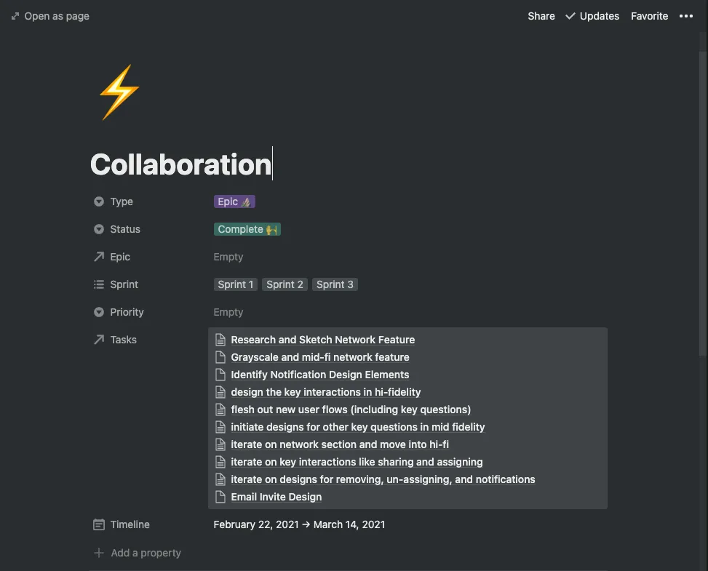This screenshot has width=708, height=571.
Task: Select the Sprint 1 tag
Action: point(235,284)
